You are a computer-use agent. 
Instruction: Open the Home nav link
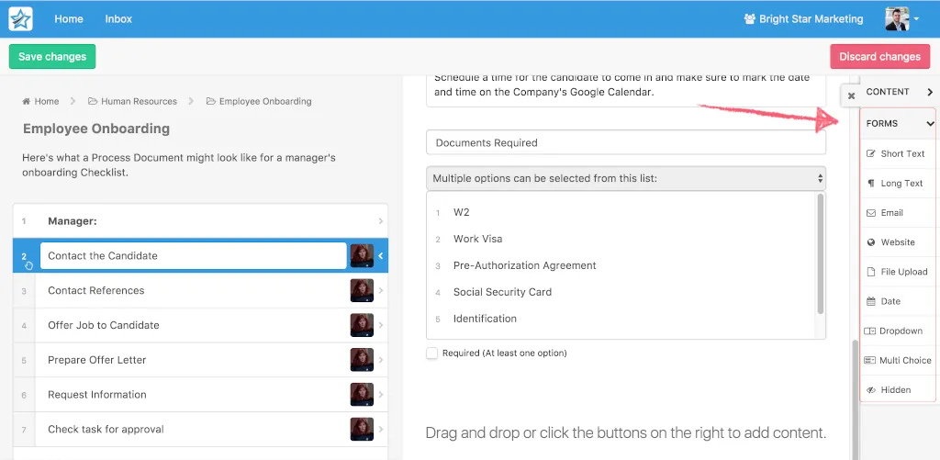click(x=68, y=18)
